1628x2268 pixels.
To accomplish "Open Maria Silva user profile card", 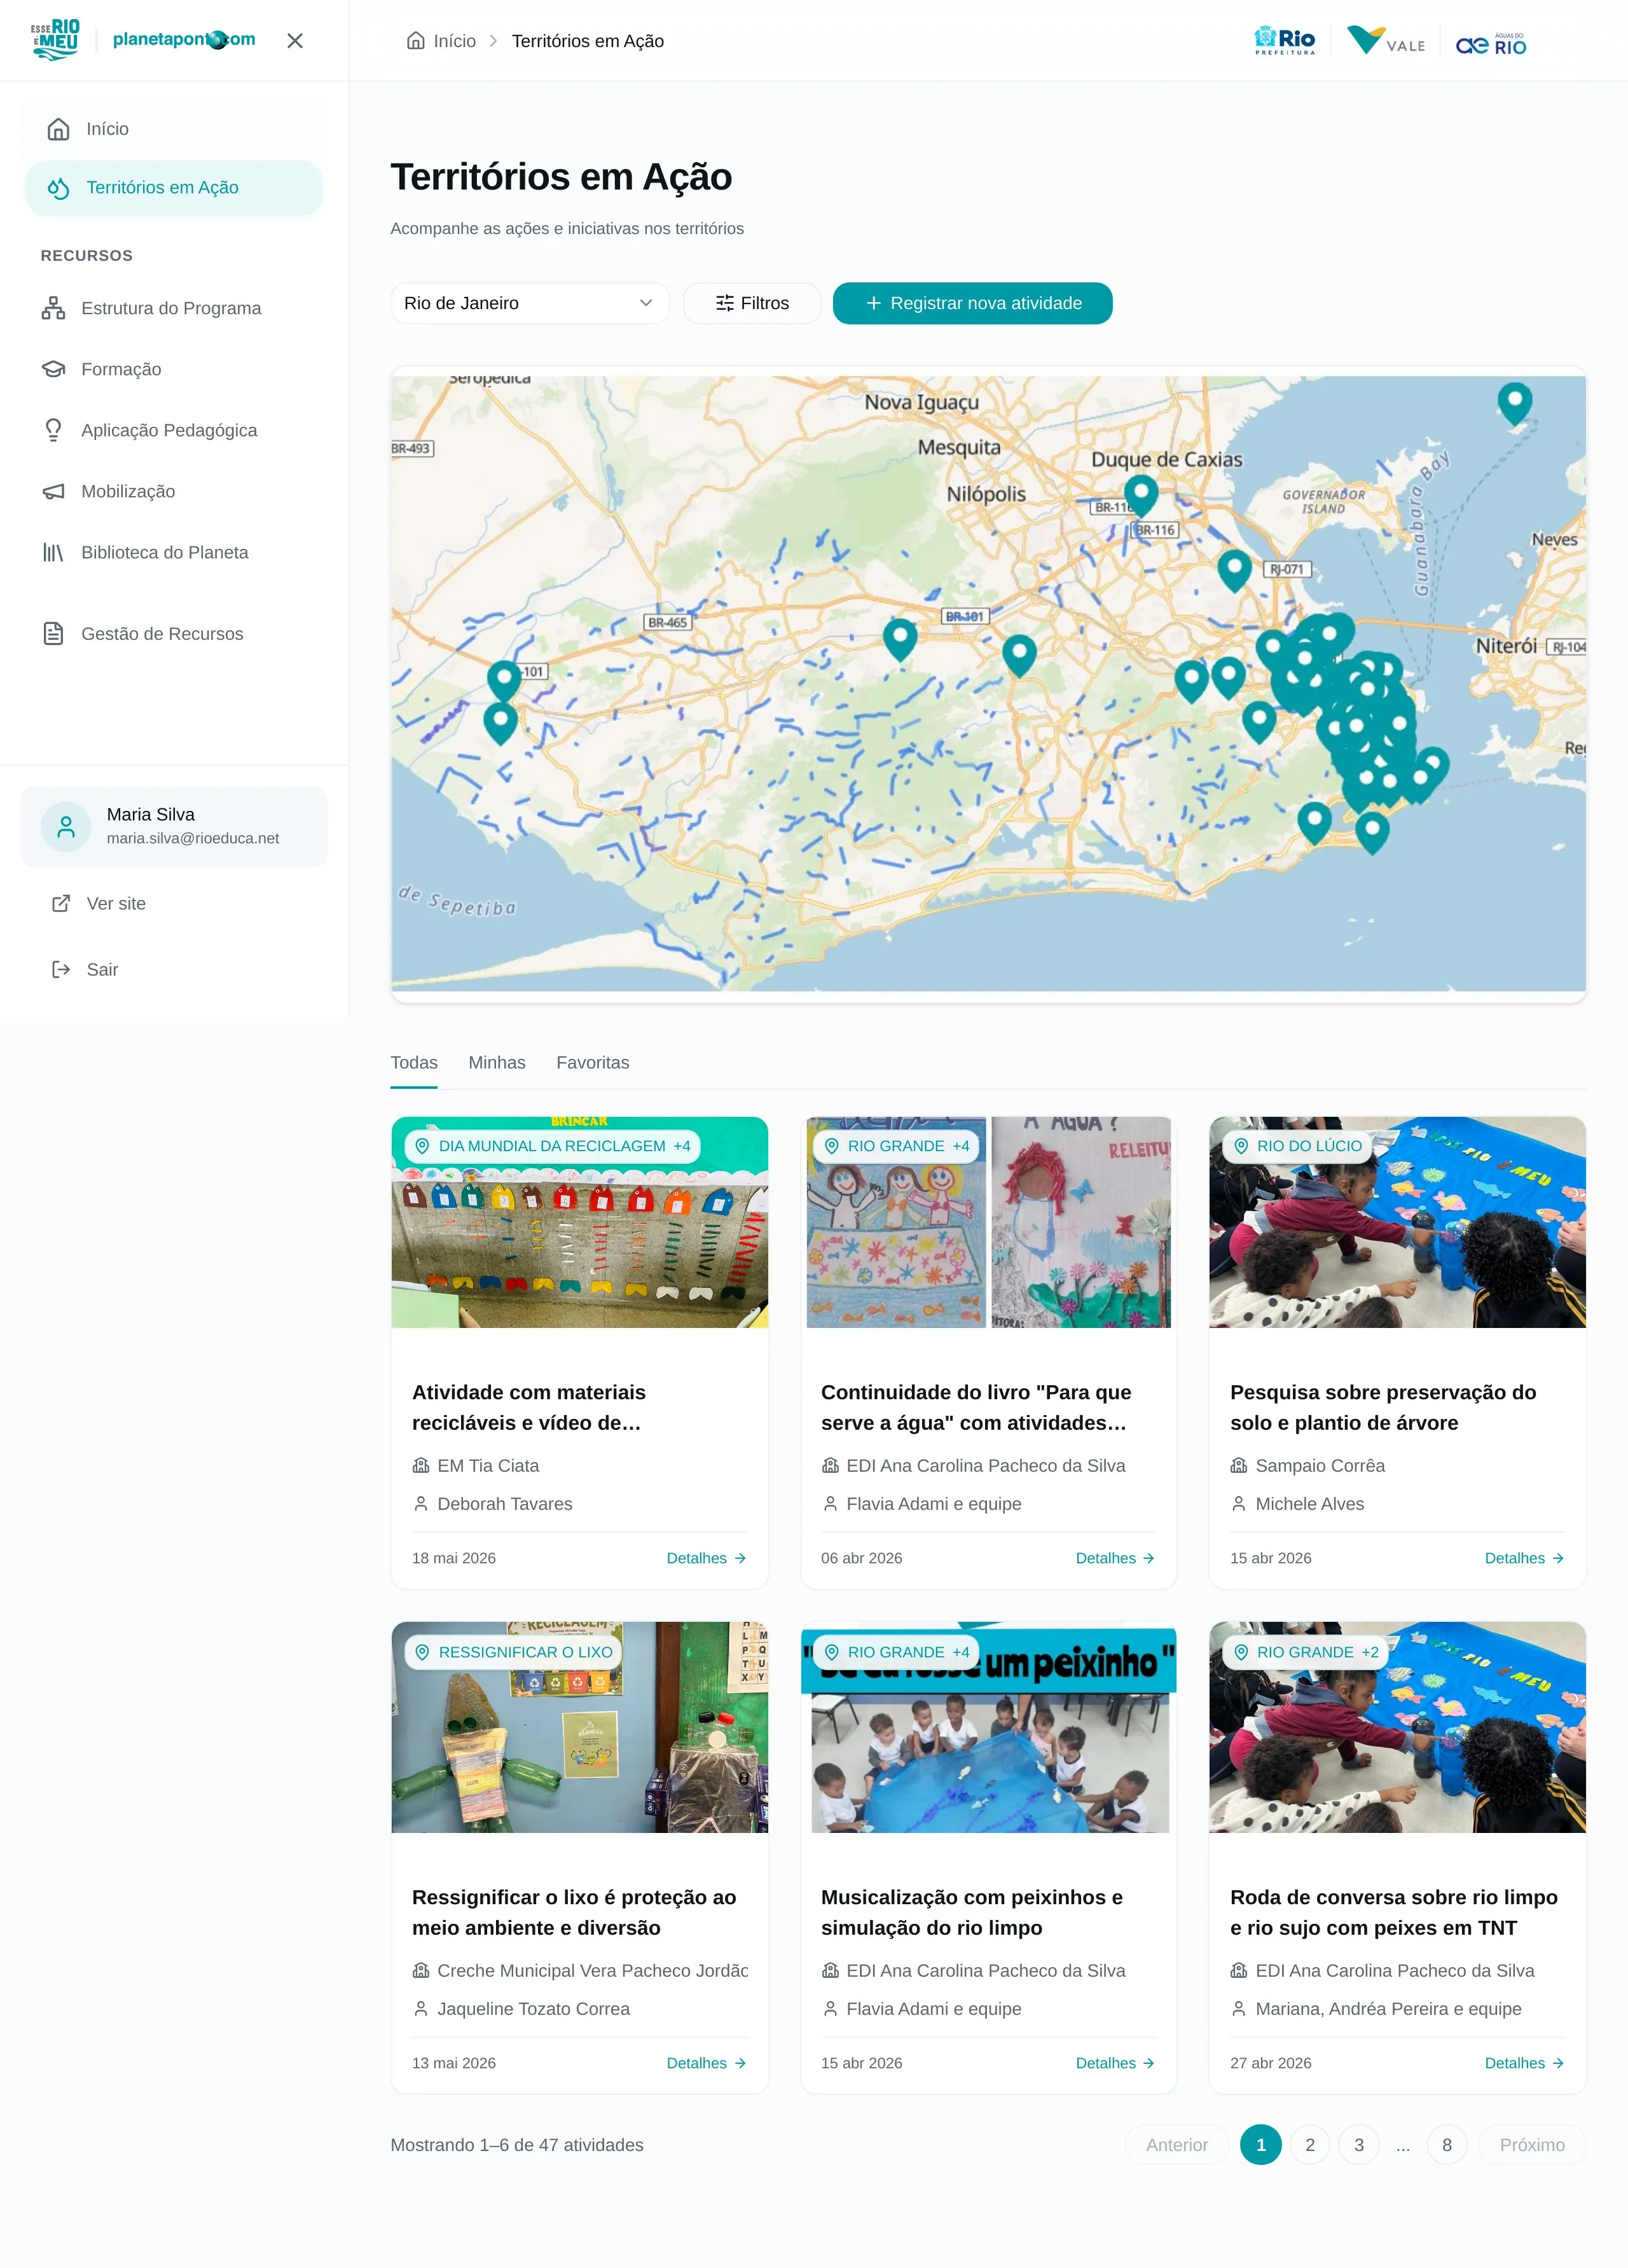I will coord(174,826).
